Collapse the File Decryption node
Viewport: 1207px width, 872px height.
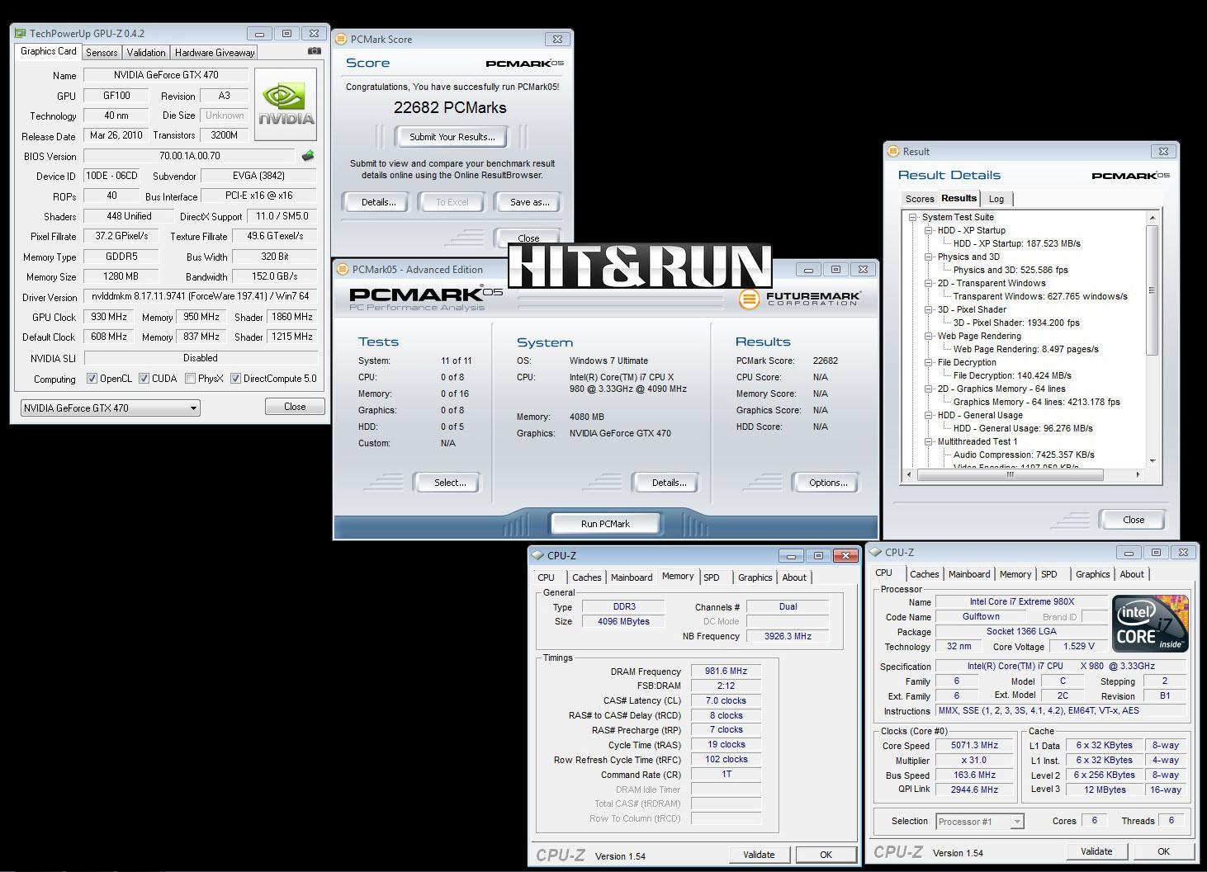929,363
